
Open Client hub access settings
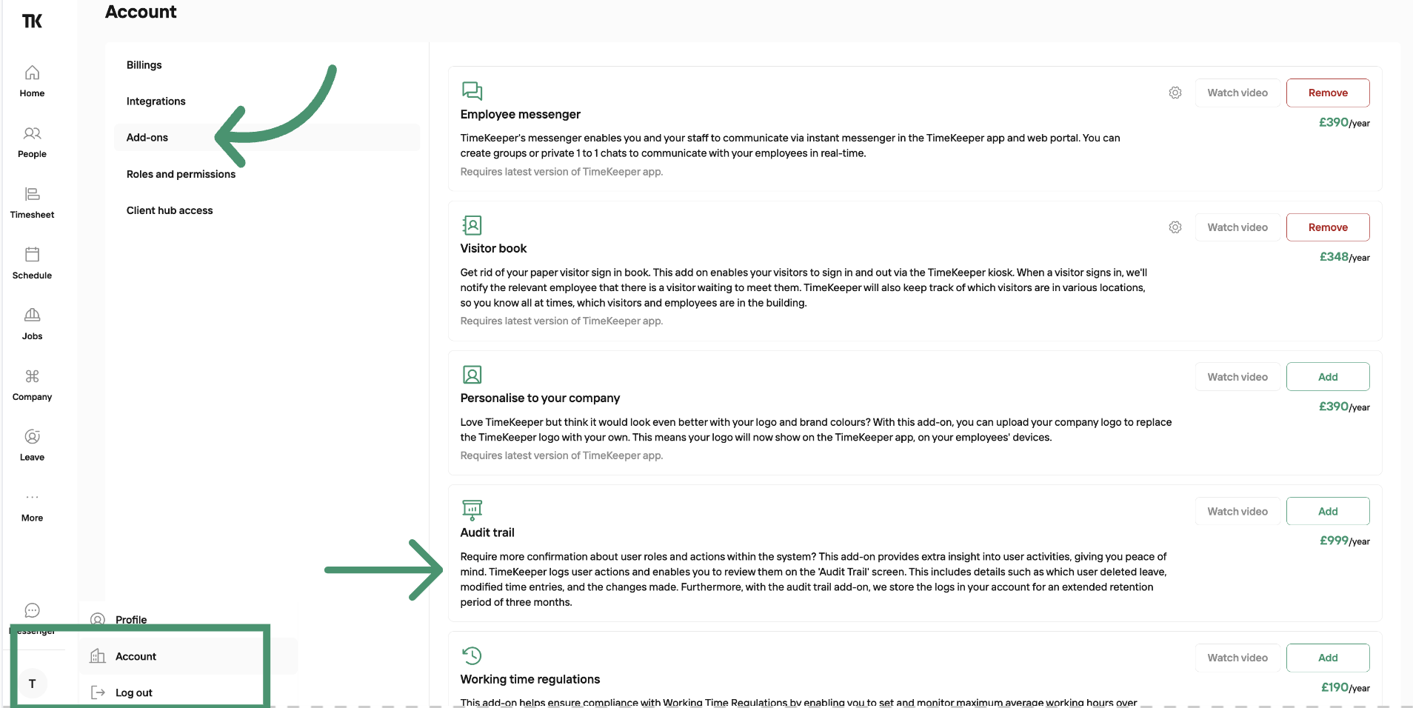(170, 210)
